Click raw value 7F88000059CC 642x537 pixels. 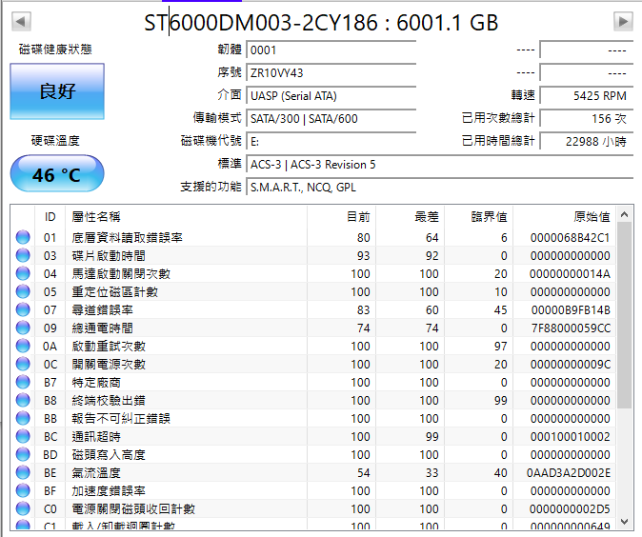point(570,328)
